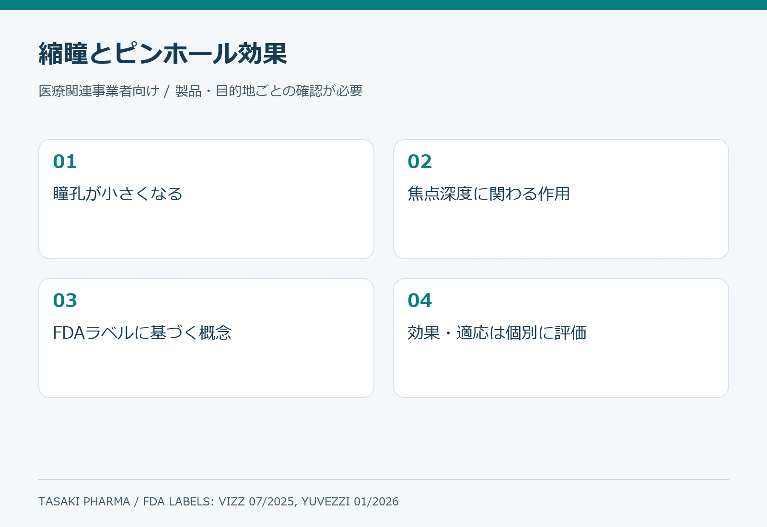
Task: Click the footer TASAKI PHARMA / FDA LABELS line
Action: [x=219, y=502]
